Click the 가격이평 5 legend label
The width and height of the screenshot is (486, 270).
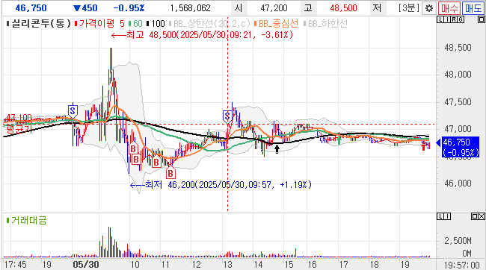coord(102,24)
